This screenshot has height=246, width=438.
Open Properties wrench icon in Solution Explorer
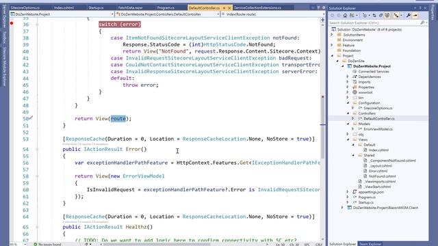coord(409,16)
